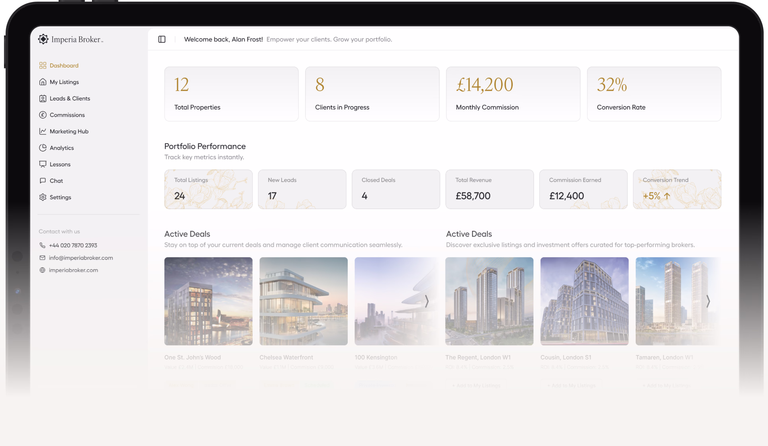Click the website globe icon
This screenshot has width=768, height=446.
42,270
